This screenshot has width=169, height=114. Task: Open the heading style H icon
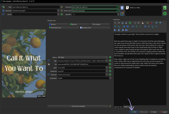coord(133,26)
